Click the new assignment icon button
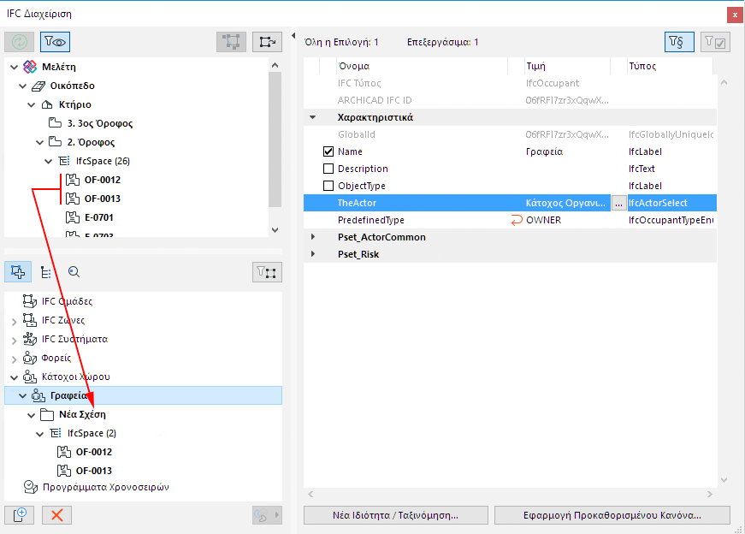Screen dimensions: 745x534 click(19, 515)
